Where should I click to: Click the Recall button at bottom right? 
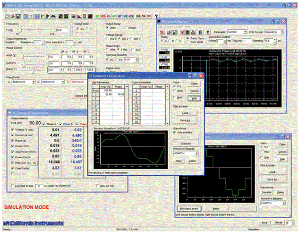coord(279,222)
